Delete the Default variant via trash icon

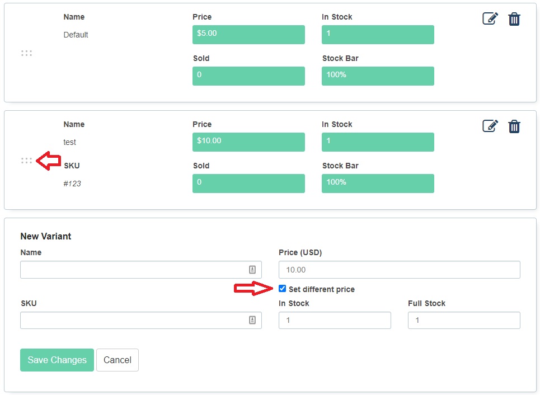pos(514,19)
